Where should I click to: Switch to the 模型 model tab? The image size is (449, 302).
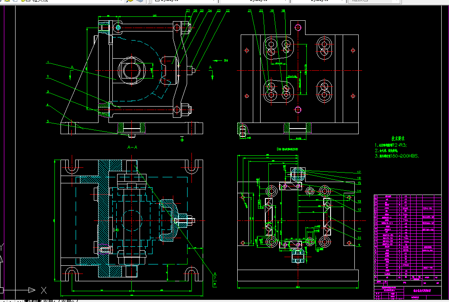(x=32, y=301)
